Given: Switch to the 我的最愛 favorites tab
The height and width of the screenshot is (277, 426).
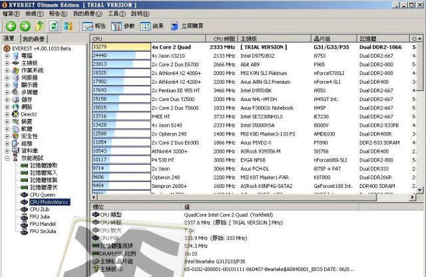Looking at the screenshot, I should click(x=34, y=40).
